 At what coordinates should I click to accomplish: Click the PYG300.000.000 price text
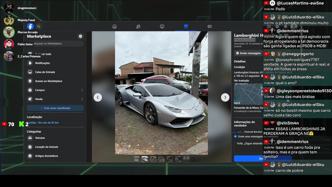(245, 40)
